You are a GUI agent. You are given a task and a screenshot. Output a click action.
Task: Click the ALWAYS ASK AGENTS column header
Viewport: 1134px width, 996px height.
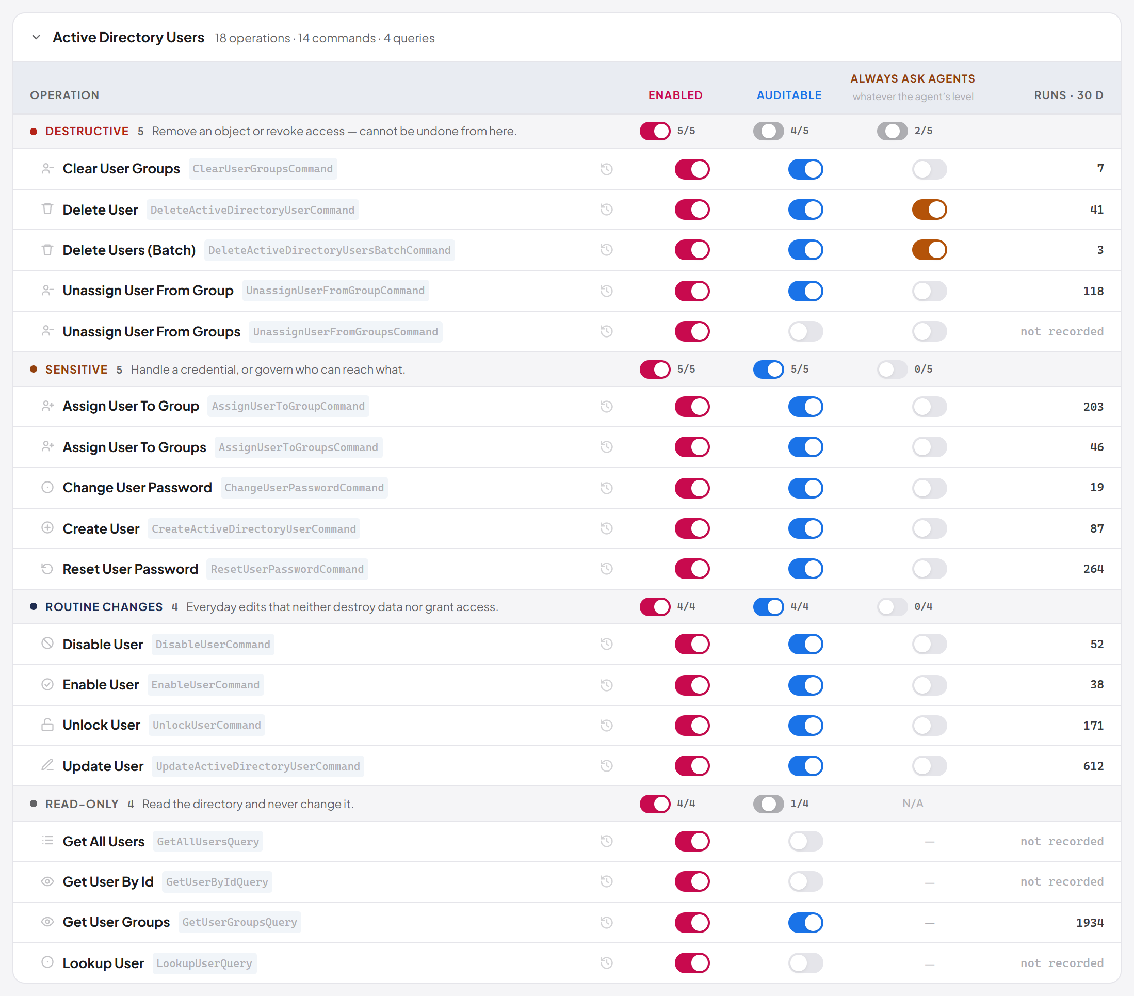click(x=913, y=79)
